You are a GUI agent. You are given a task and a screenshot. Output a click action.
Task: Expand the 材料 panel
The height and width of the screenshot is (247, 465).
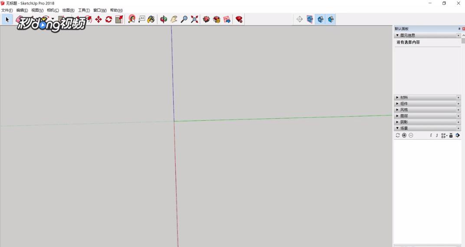397,97
